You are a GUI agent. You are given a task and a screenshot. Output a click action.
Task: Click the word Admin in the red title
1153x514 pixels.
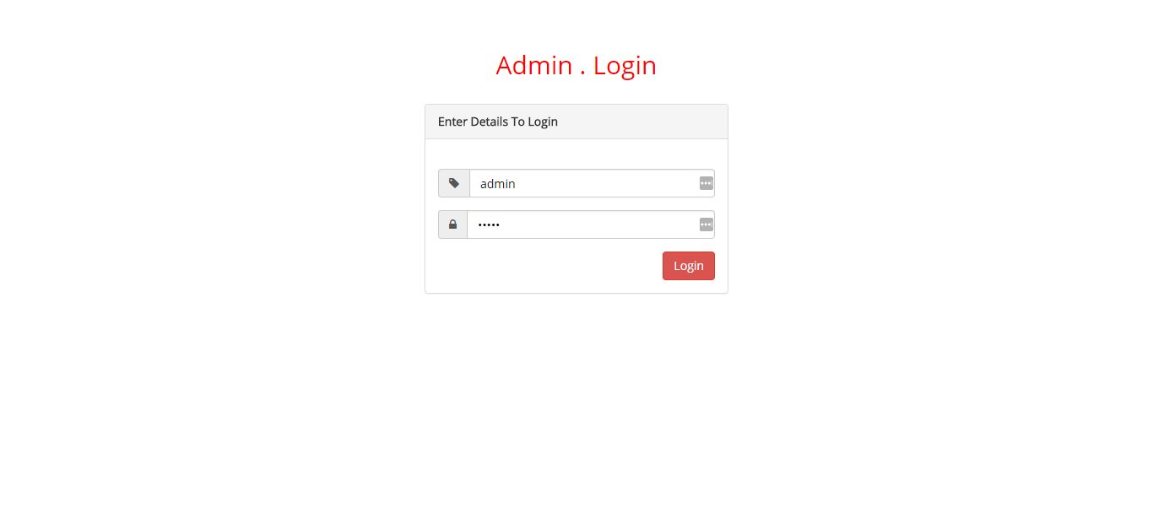pos(533,65)
